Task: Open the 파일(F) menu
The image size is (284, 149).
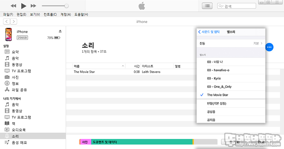Action: click(x=8, y=15)
